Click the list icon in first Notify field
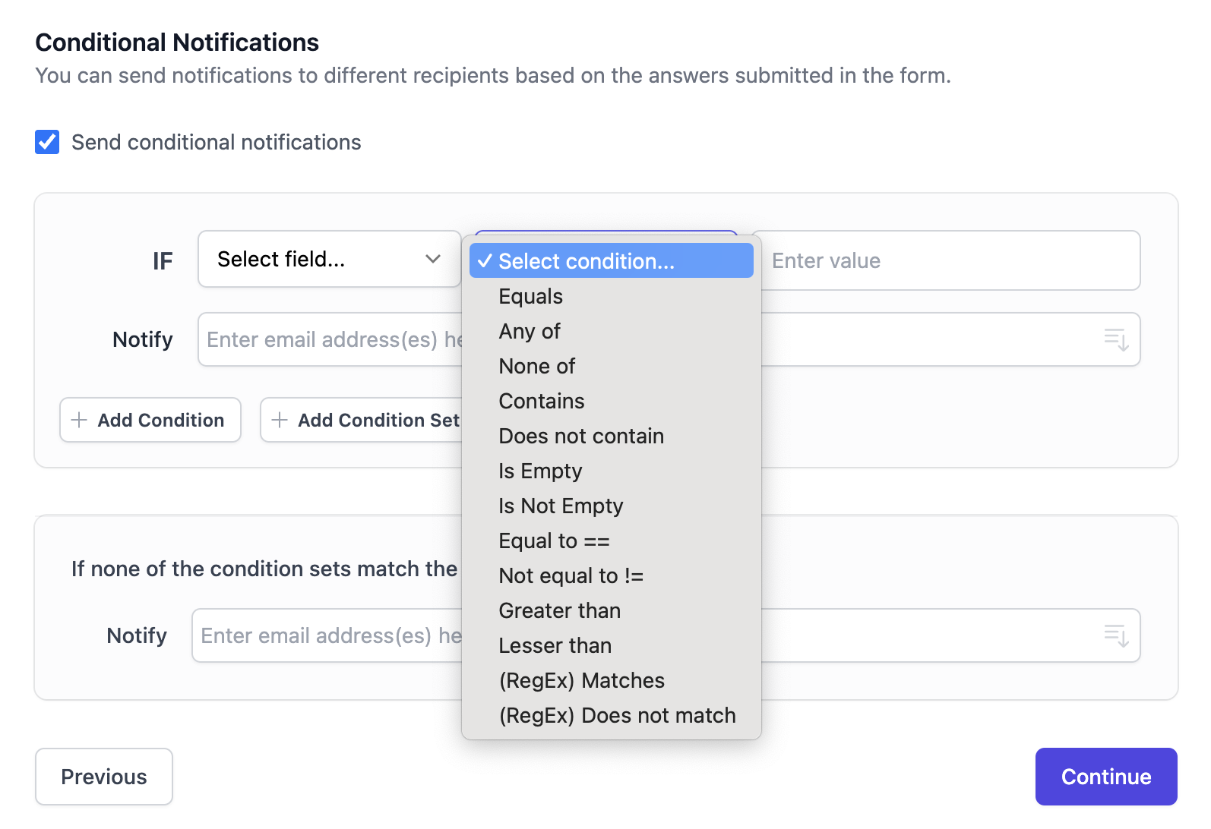This screenshot has width=1211, height=829. (1115, 339)
